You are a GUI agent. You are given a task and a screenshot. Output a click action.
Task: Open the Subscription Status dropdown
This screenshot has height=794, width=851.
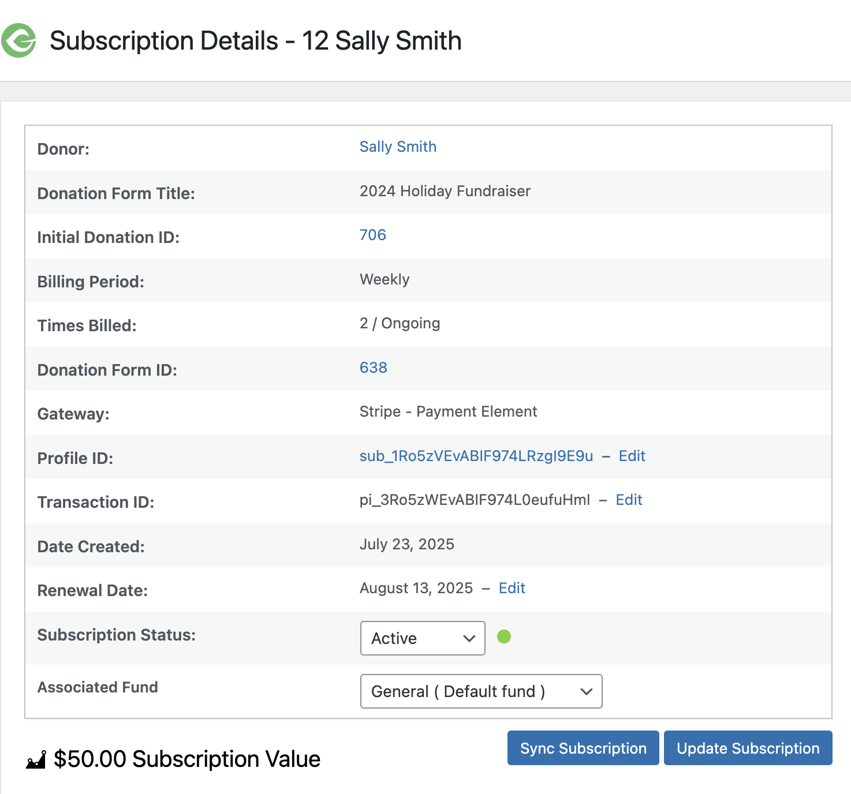point(422,638)
